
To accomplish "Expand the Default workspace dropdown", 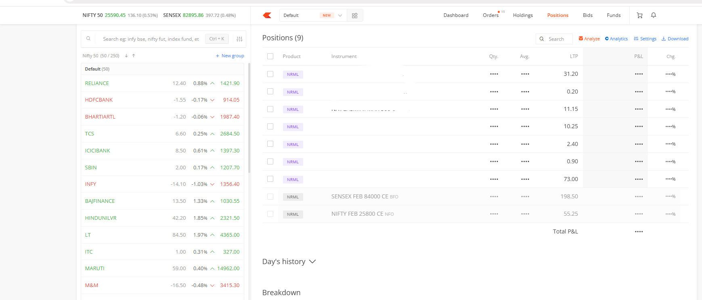I will click(x=340, y=15).
